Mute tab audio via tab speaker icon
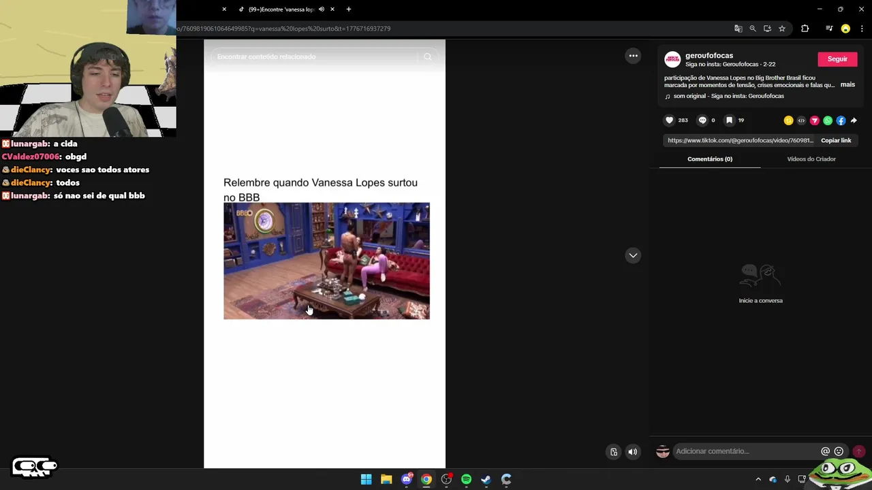Image resolution: width=872 pixels, height=490 pixels. pos(322,10)
